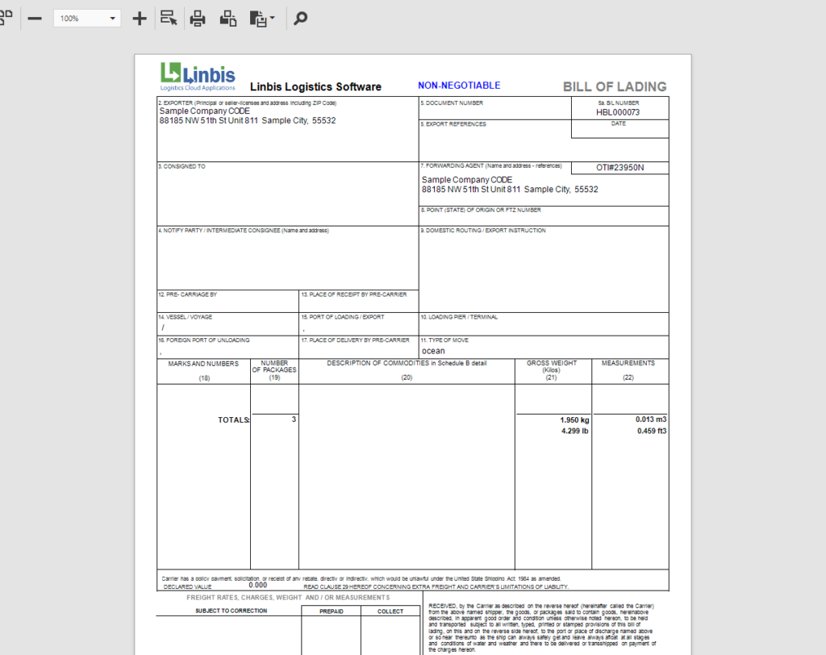This screenshot has width=826, height=655.
Task: Click the OTI#23950N forwarding agent reference
Action: [x=619, y=168]
